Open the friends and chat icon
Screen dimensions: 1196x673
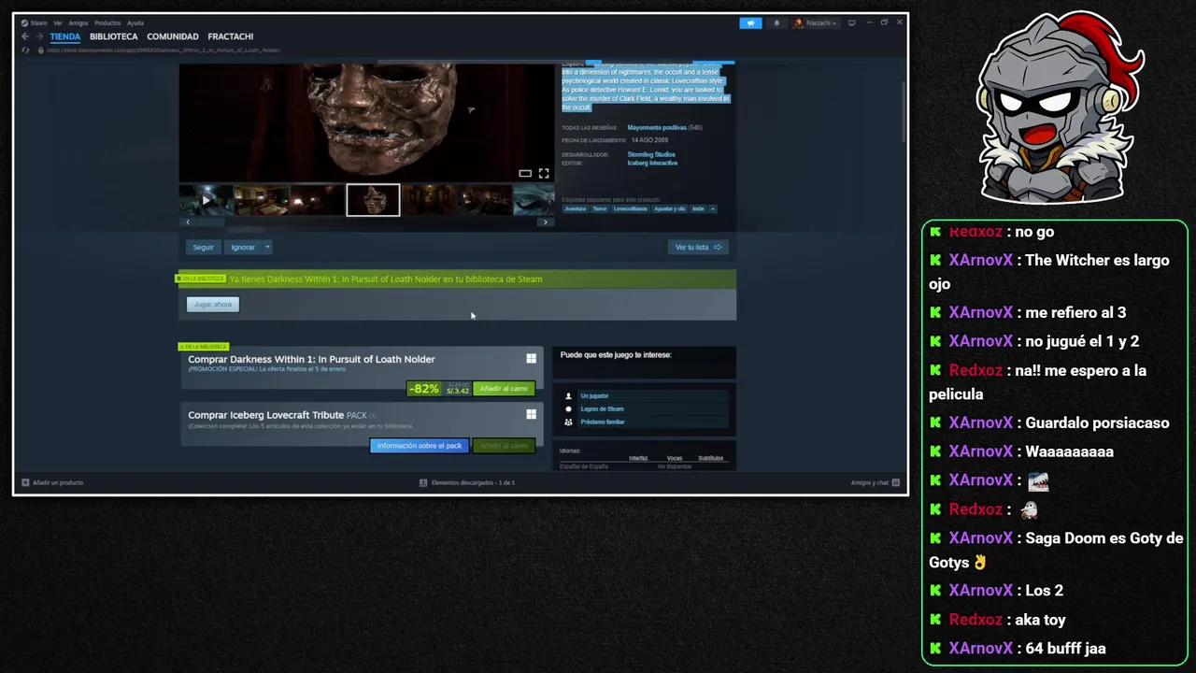895,482
